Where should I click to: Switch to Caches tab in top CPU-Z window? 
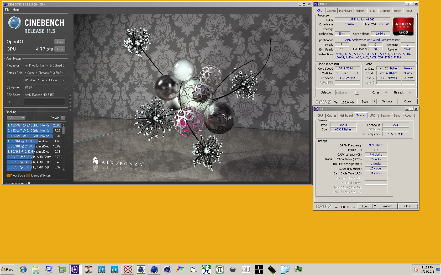[331, 11]
